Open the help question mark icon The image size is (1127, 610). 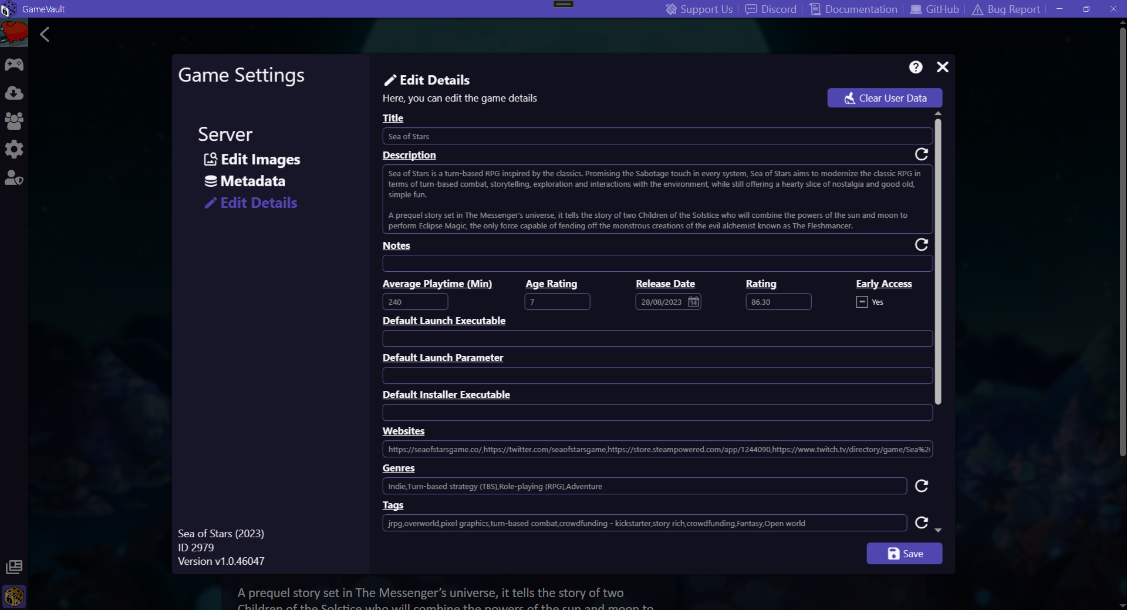(x=916, y=67)
